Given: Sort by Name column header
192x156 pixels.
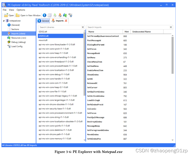Looking at the screenshot, I should [105, 32].
